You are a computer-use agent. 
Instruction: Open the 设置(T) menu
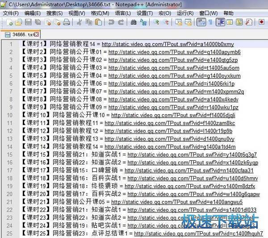point(145,13)
